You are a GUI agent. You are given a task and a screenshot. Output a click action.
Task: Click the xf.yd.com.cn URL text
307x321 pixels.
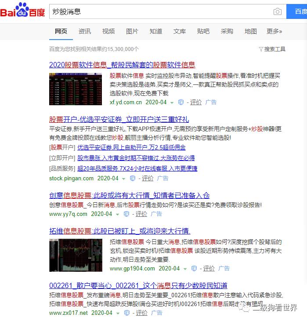126,102
